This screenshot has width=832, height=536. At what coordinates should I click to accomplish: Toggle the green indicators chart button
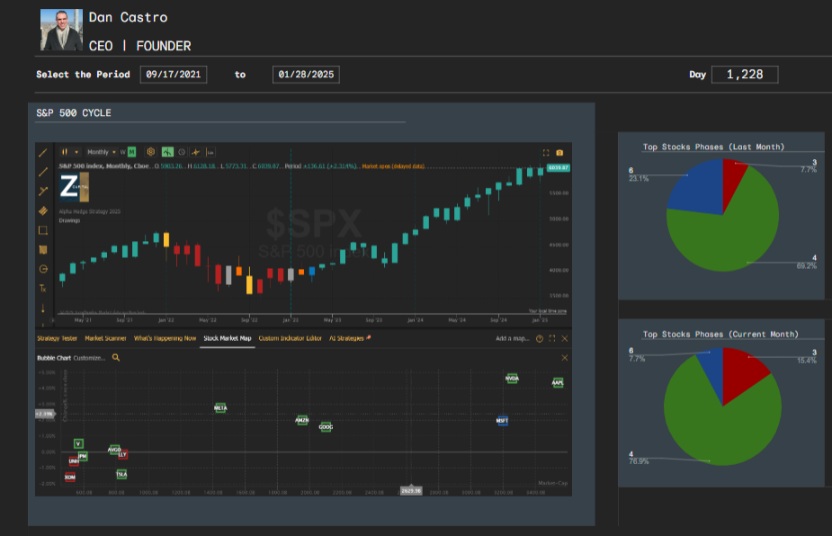pos(167,152)
